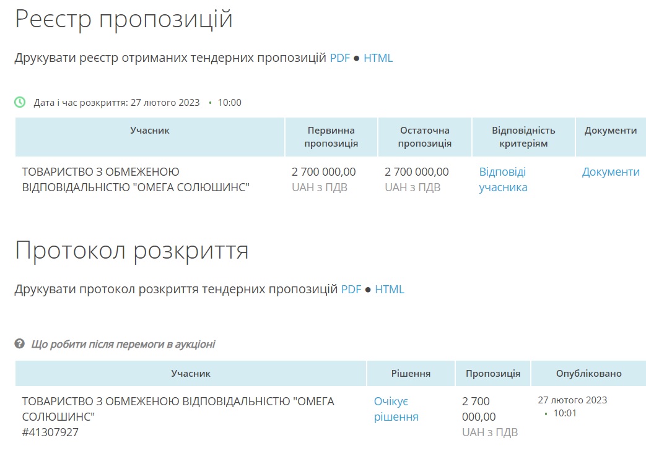Click proposal amount in the protocol table
The height and width of the screenshot is (451, 646).
click(x=479, y=409)
